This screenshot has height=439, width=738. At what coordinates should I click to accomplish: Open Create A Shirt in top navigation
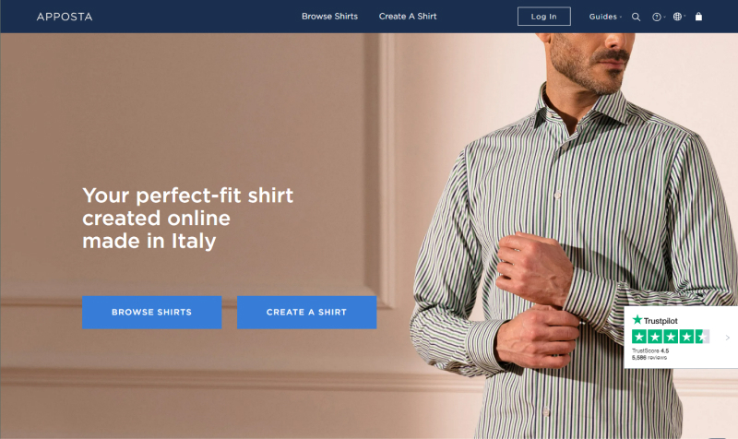coord(408,16)
